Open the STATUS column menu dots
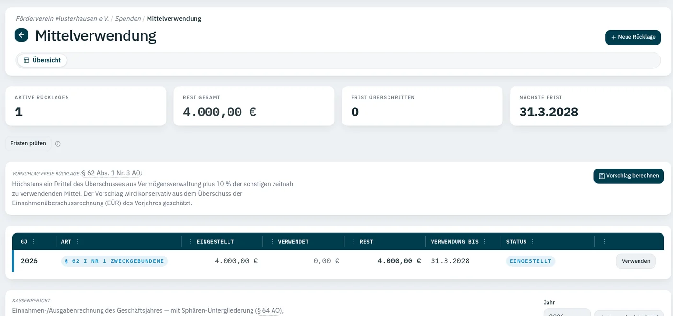Image resolution: width=673 pixels, height=316 pixels. click(x=533, y=242)
